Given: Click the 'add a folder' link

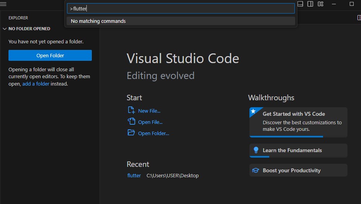Looking at the screenshot, I should point(36,84).
